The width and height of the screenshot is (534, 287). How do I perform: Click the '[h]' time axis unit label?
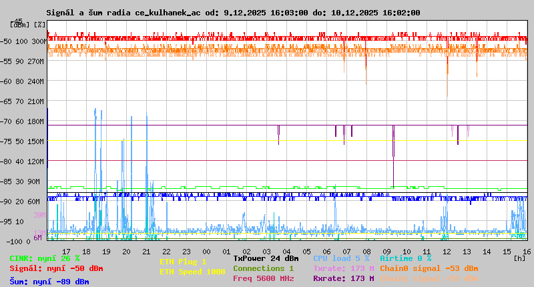tap(519, 258)
